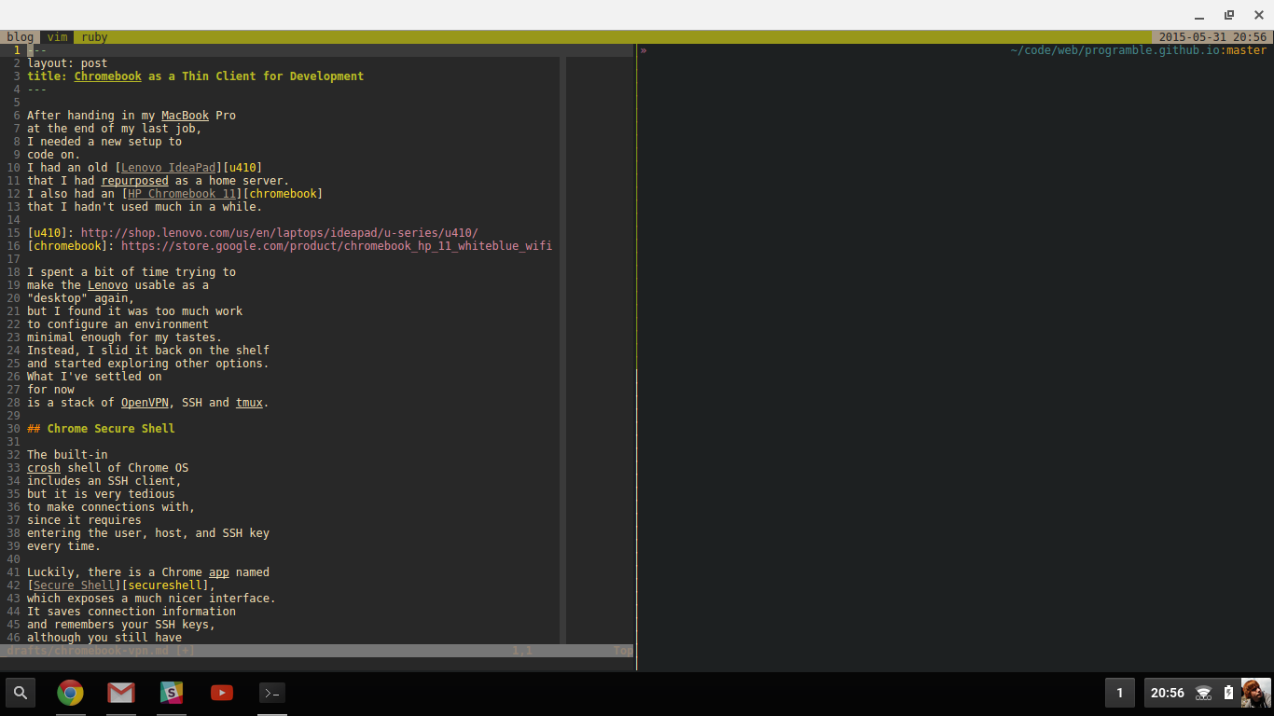Open the Slack app icon
This screenshot has height=716, width=1274.
click(x=171, y=693)
